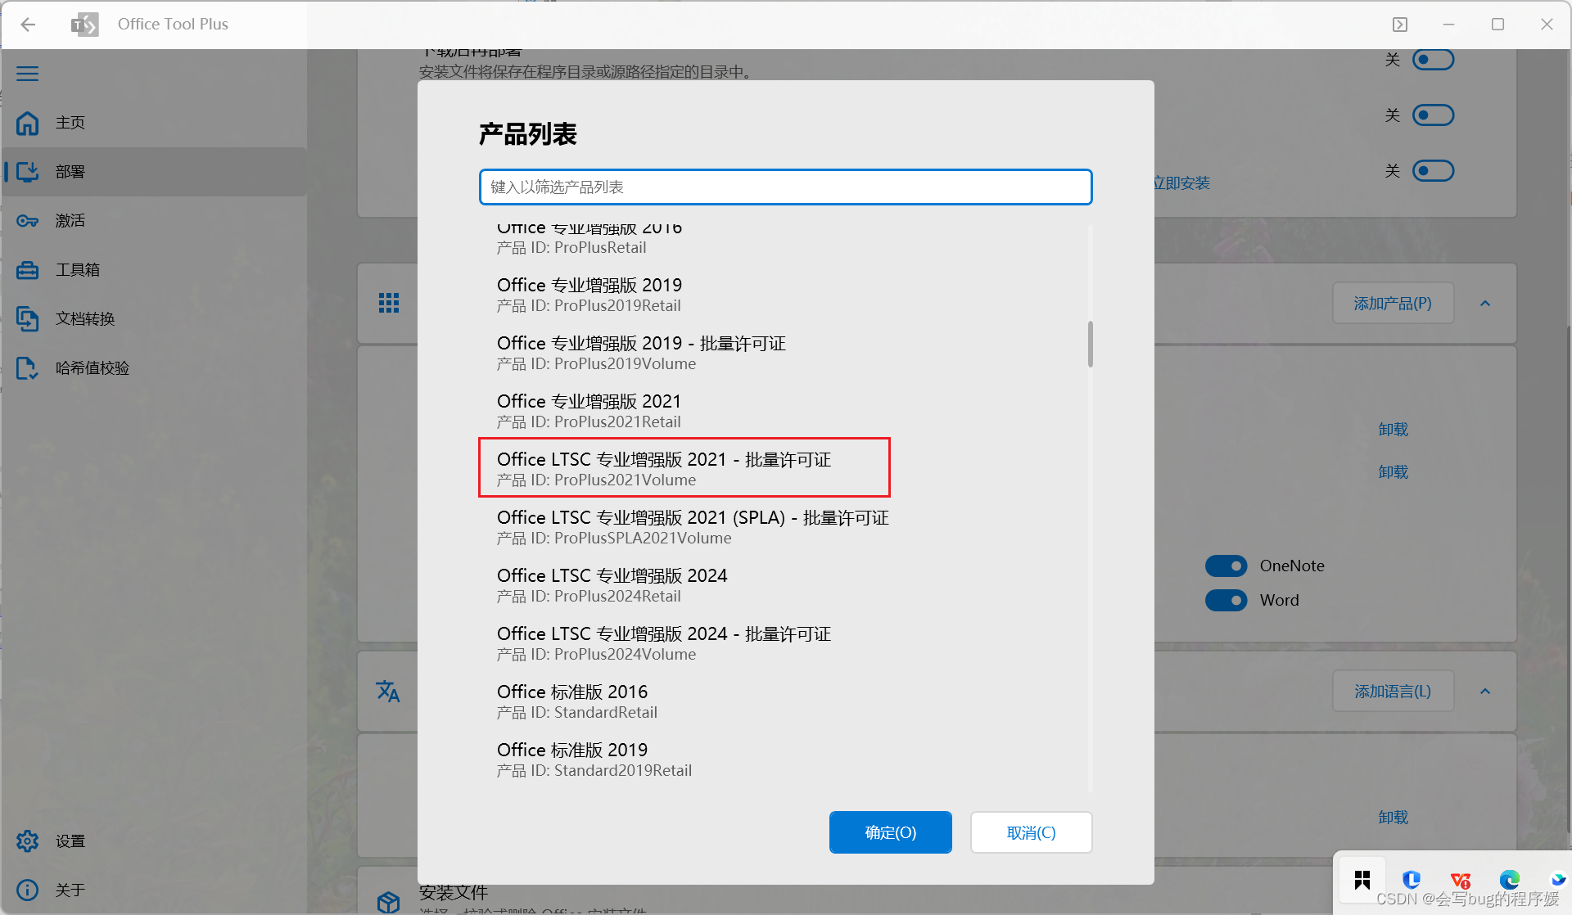1572x915 pixels.
Task: Select the activation key icon (激活)
Action: coord(28,221)
